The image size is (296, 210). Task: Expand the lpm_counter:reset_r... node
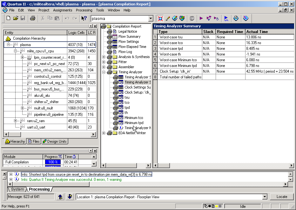click(x=22, y=57)
